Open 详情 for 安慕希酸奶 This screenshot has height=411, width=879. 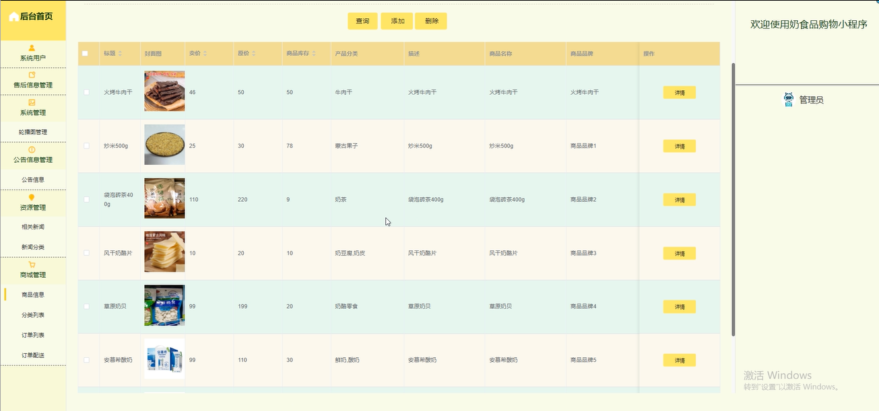[x=680, y=361]
